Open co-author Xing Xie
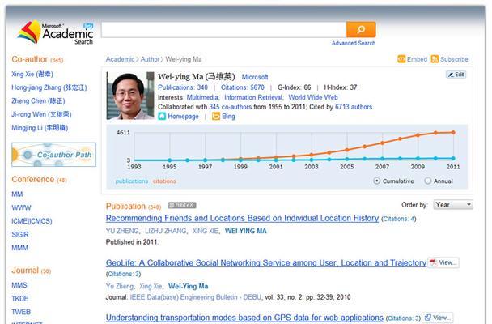492x324 pixels. pos(32,74)
